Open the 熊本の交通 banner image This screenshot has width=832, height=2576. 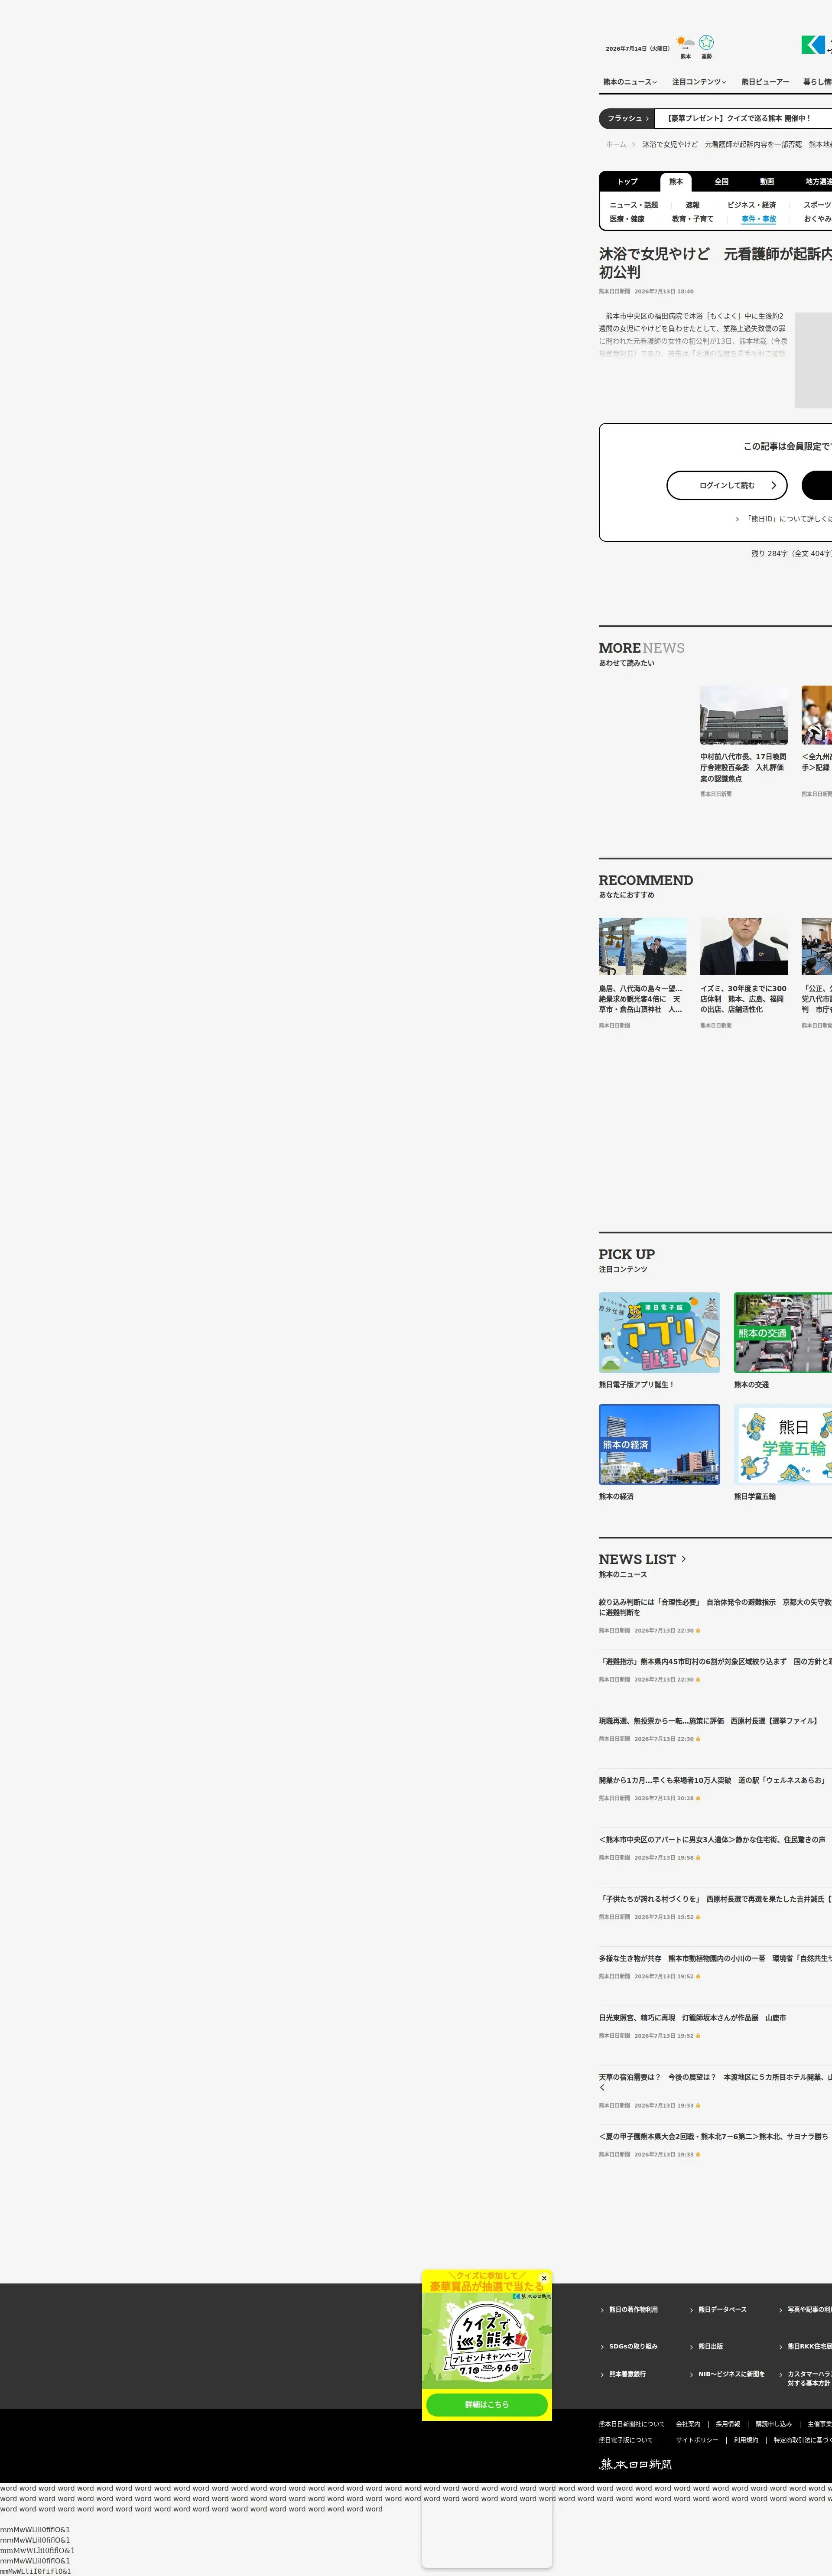pyautogui.click(x=783, y=1332)
